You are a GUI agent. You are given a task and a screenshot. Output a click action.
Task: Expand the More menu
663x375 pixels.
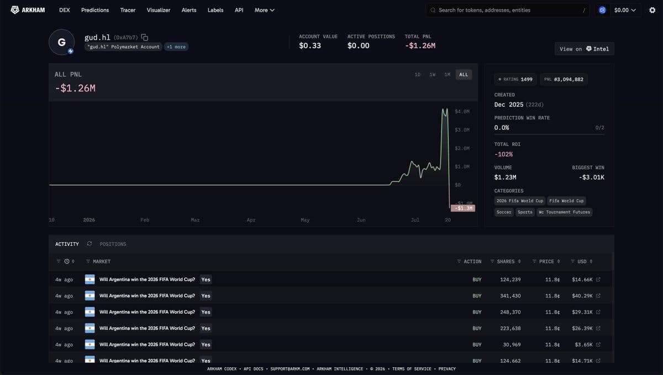[x=264, y=10]
